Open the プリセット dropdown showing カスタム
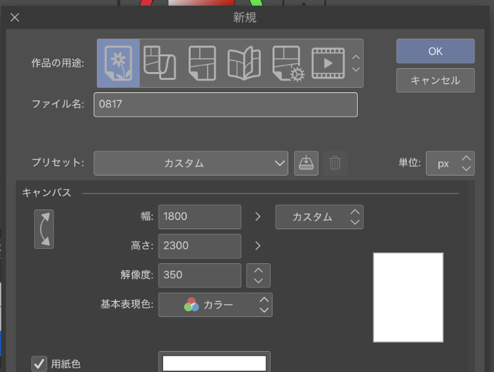Image resolution: width=494 pixels, height=372 pixels. 191,163
